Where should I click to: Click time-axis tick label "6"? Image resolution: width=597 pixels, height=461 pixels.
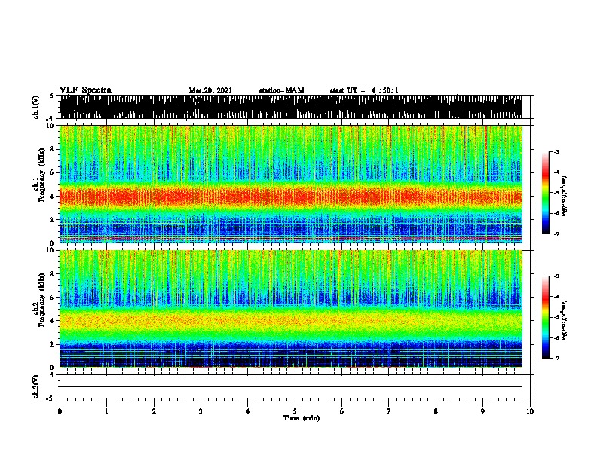(341, 411)
